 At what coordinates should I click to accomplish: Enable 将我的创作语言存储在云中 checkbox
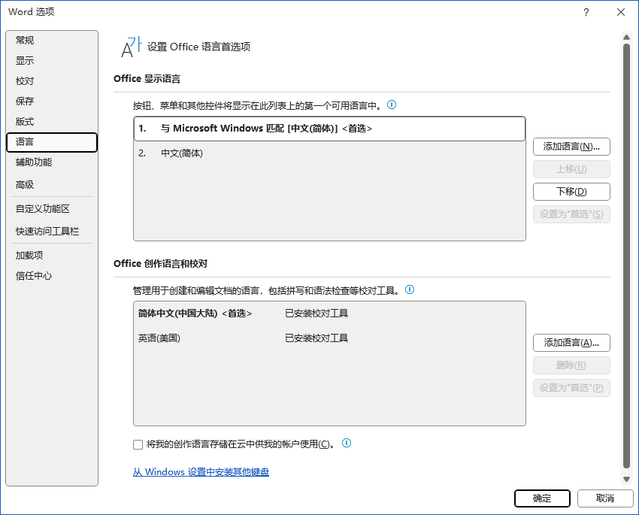pos(138,444)
